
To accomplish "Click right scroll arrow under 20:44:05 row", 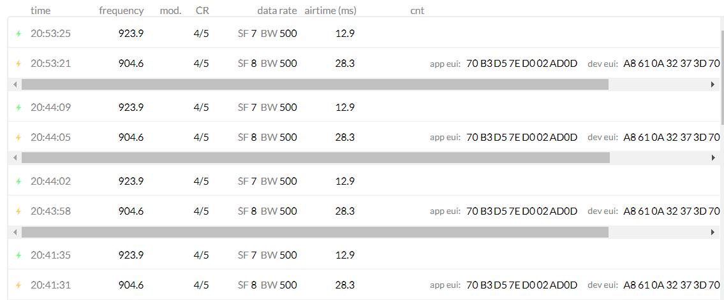I will (x=713, y=158).
